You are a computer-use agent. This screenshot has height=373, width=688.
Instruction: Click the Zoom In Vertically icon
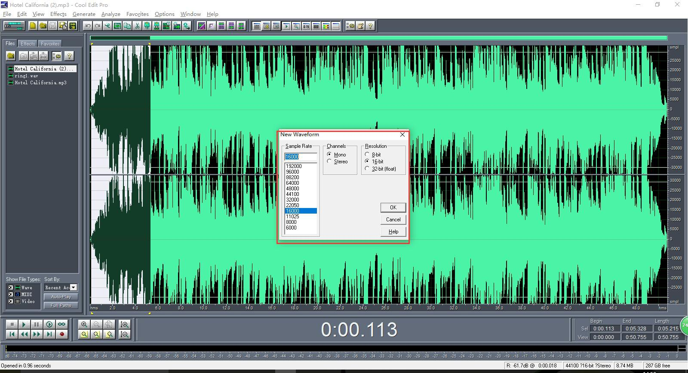click(x=125, y=324)
